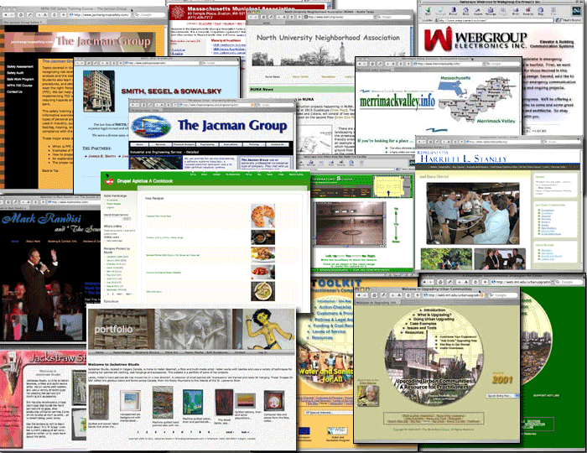This screenshot has height=453, width=587.
Task: Open Safety Assessment link in the black sidebar
Action: (x=20, y=66)
